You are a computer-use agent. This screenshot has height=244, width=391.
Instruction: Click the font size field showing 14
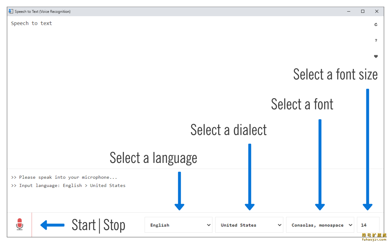tap(368, 225)
